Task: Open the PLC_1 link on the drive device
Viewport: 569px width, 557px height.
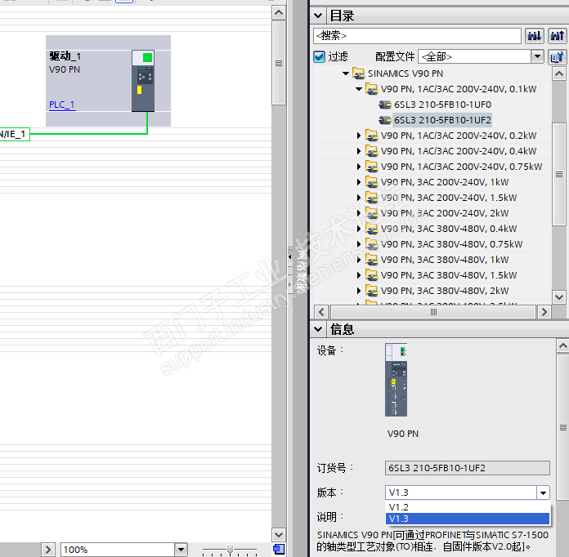Action: click(x=62, y=105)
